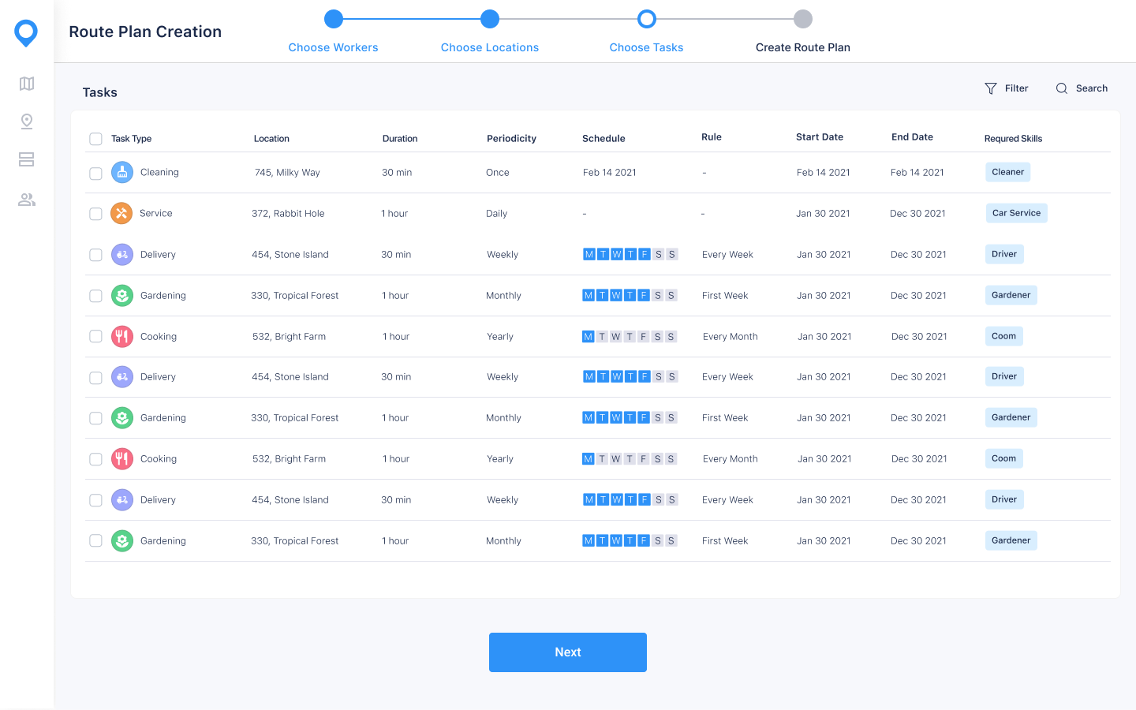Click the Driver skill tag in the Delivery row below Service
Screen dimensions: 1136x710
(1004, 254)
